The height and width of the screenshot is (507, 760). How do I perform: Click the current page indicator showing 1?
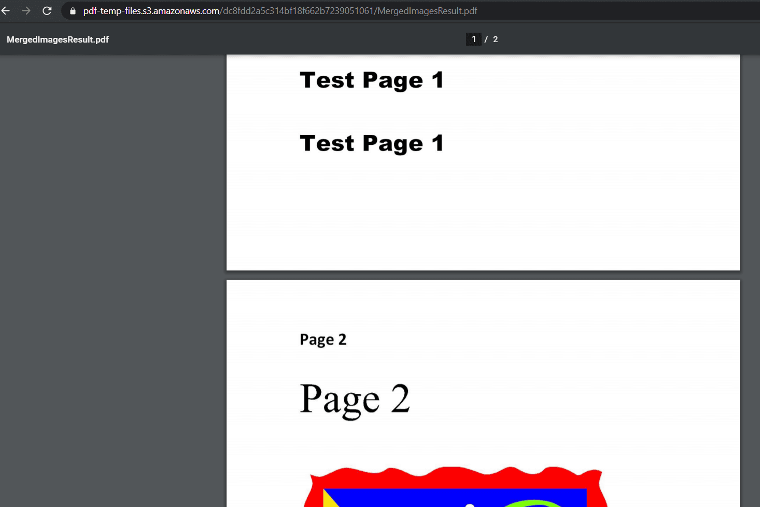tap(474, 39)
